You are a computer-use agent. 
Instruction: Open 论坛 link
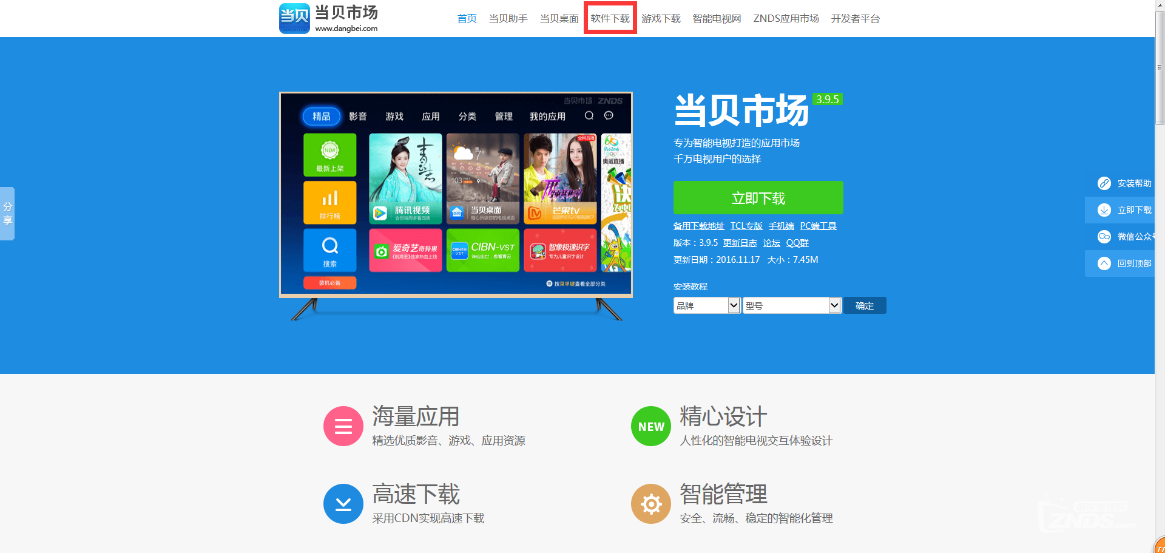coord(771,243)
